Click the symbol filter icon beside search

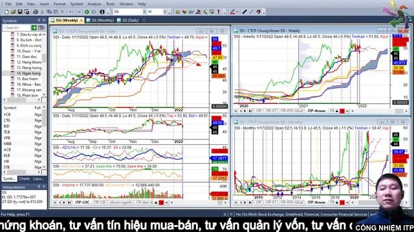(x=41, y=28)
